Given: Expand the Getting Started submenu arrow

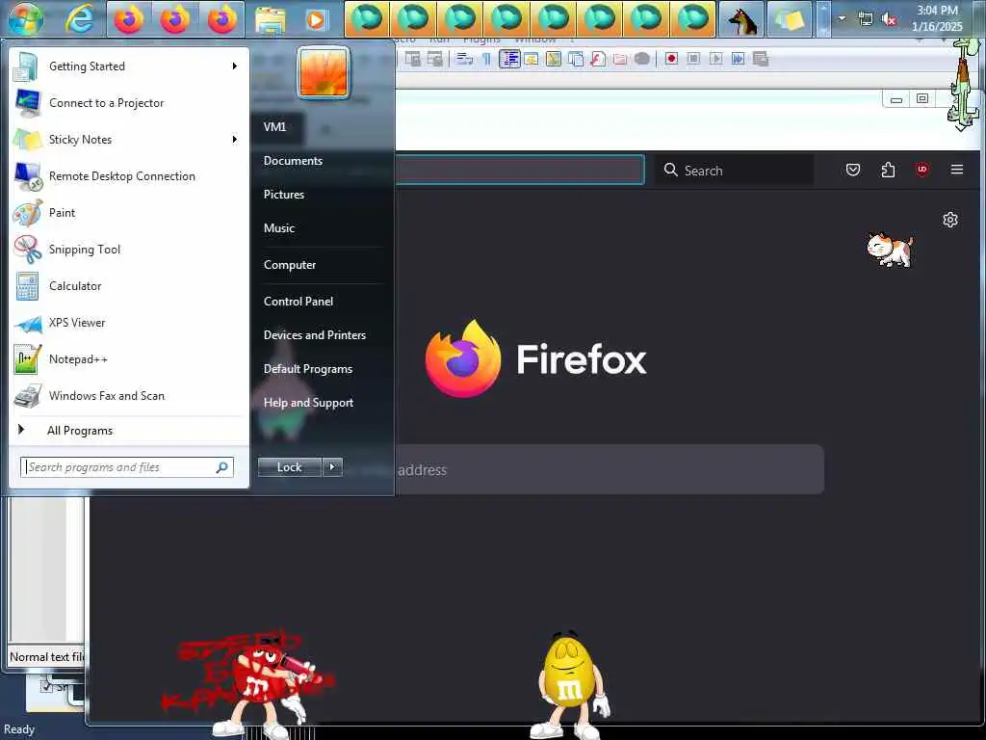Looking at the screenshot, I should pos(235,66).
